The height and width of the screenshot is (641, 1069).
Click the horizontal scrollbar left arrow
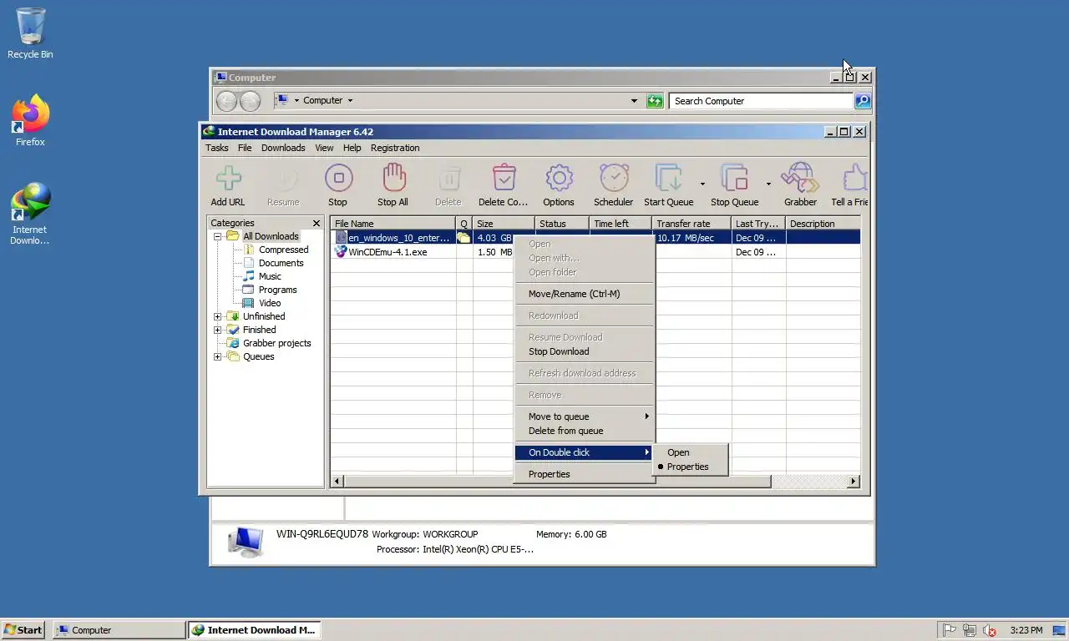(x=337, y=481)
